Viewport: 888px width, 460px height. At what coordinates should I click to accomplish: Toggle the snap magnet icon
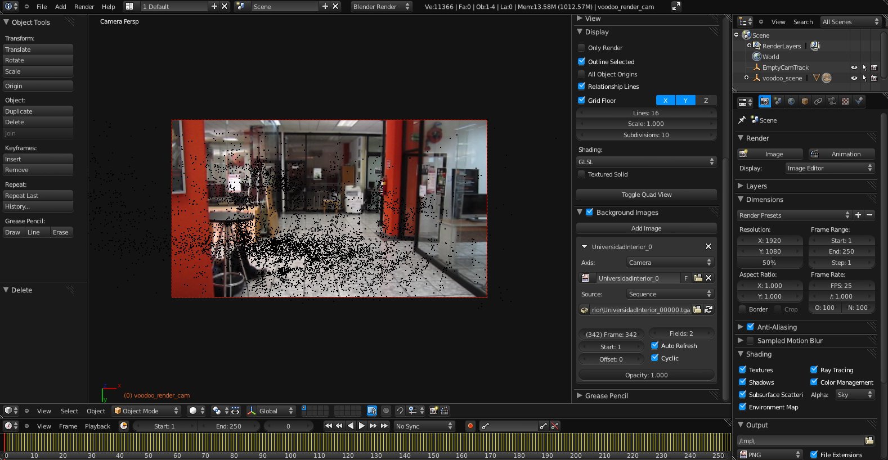point(400,411)
